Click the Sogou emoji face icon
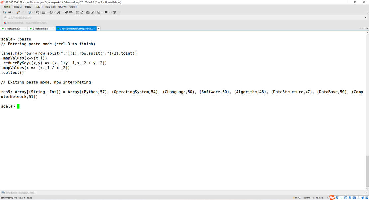 click(x=346, y=198)
